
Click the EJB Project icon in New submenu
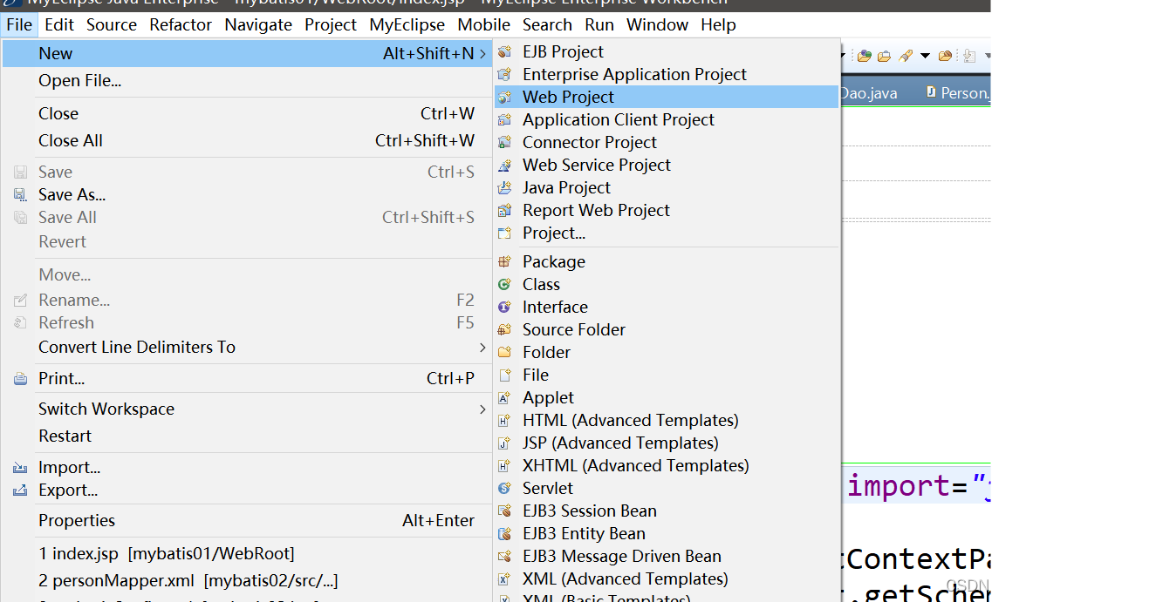[504, 52]
